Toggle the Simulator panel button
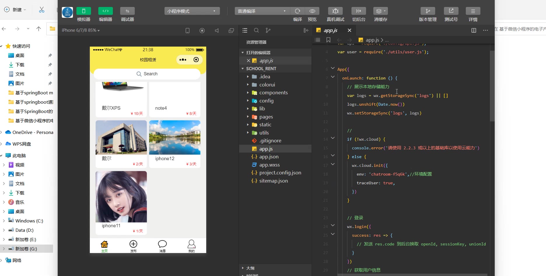 tap(84, 11)
